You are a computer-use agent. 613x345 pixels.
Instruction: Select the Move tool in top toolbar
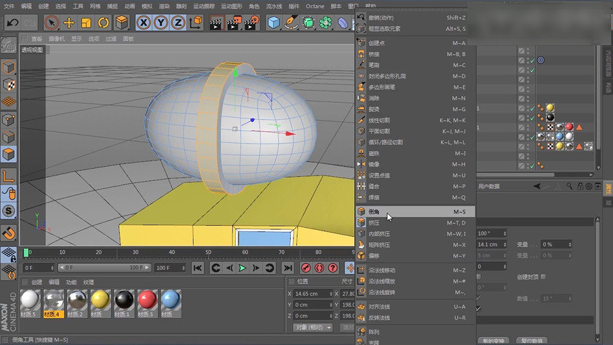[69, 23]
